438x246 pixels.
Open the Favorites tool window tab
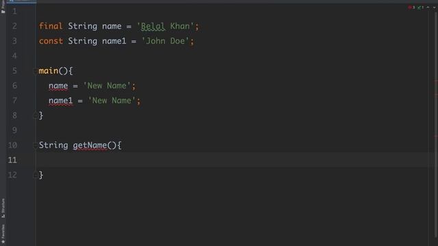pos(3,234)
